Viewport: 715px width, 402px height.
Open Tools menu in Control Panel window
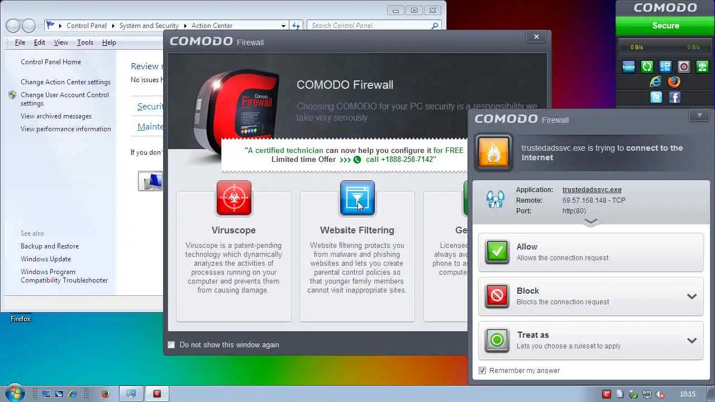(85, 42)
